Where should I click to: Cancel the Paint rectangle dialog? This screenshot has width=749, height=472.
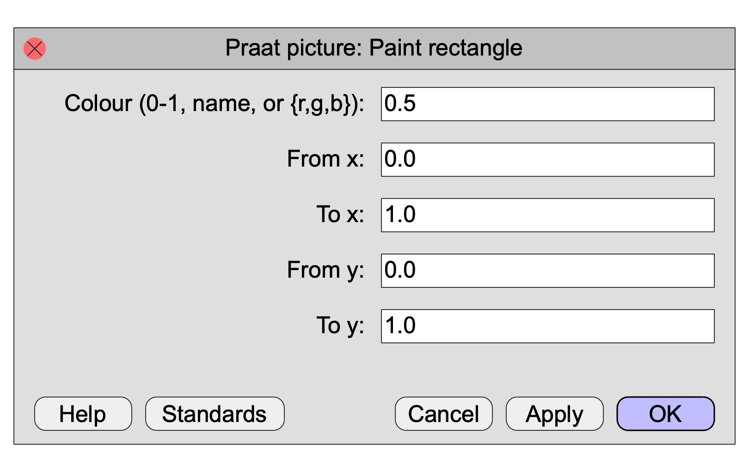coord(444,414)
